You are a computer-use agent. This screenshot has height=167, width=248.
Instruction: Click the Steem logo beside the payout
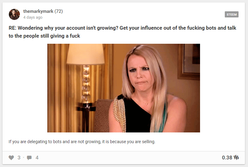236,158
